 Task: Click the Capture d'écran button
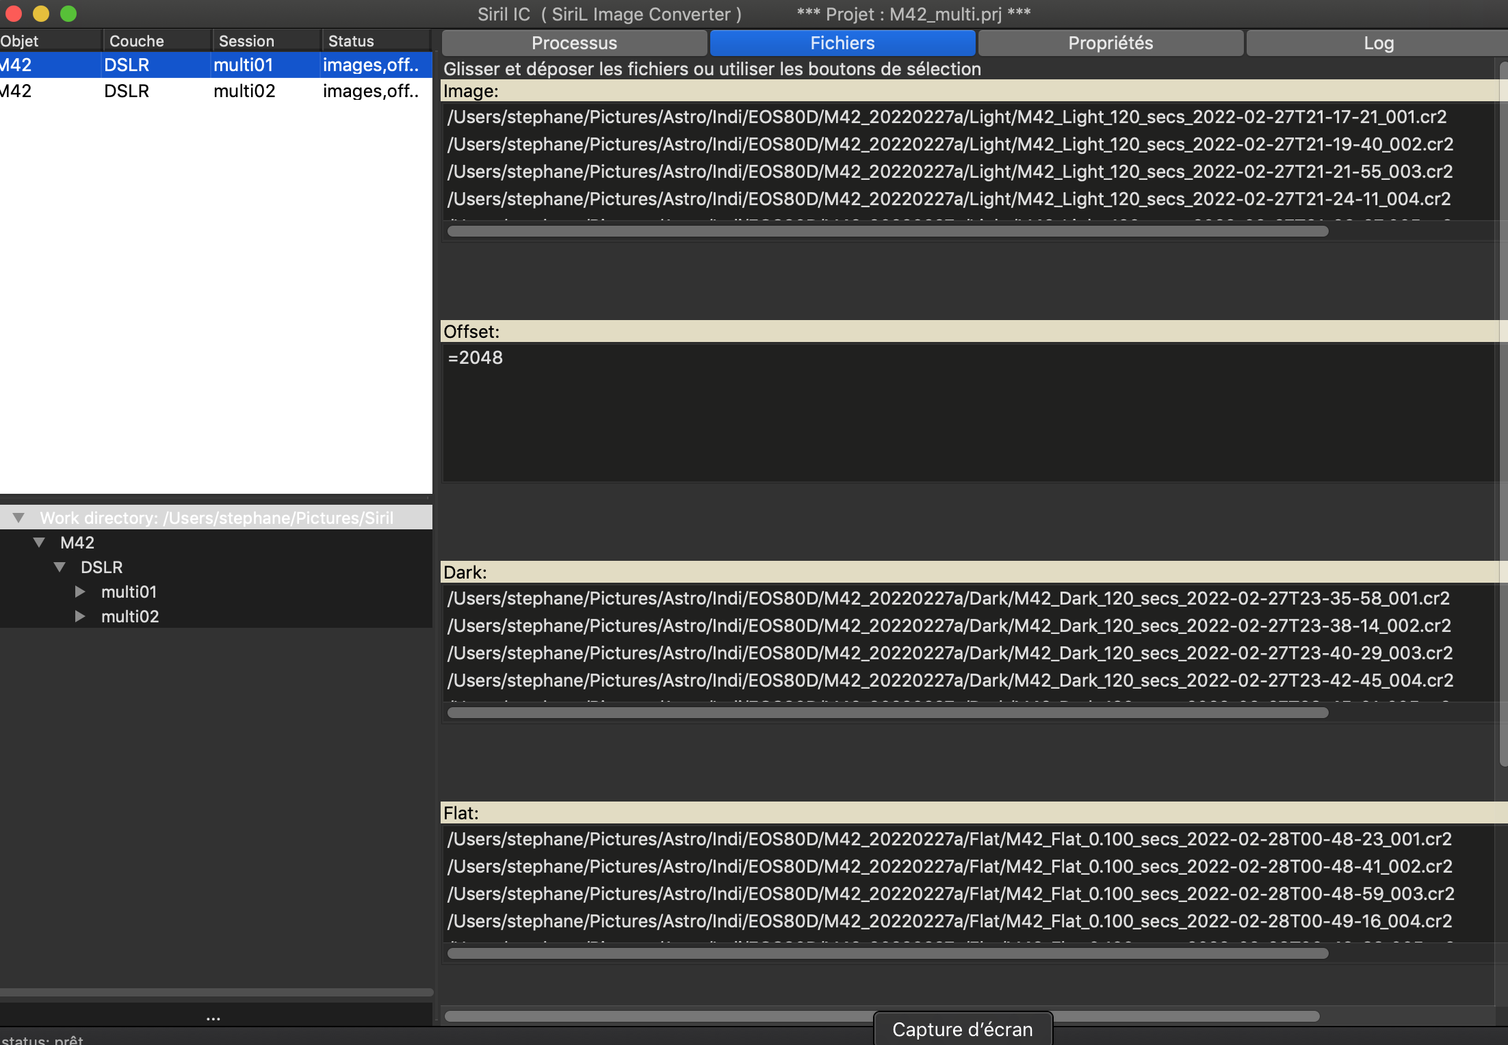[962, 1029]
